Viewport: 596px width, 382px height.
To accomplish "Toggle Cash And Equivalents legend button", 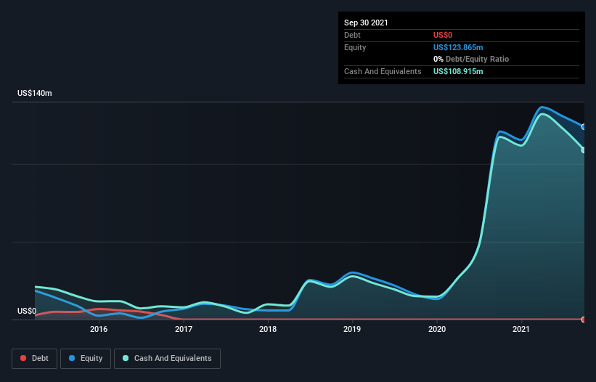I will tap(167, 359).
